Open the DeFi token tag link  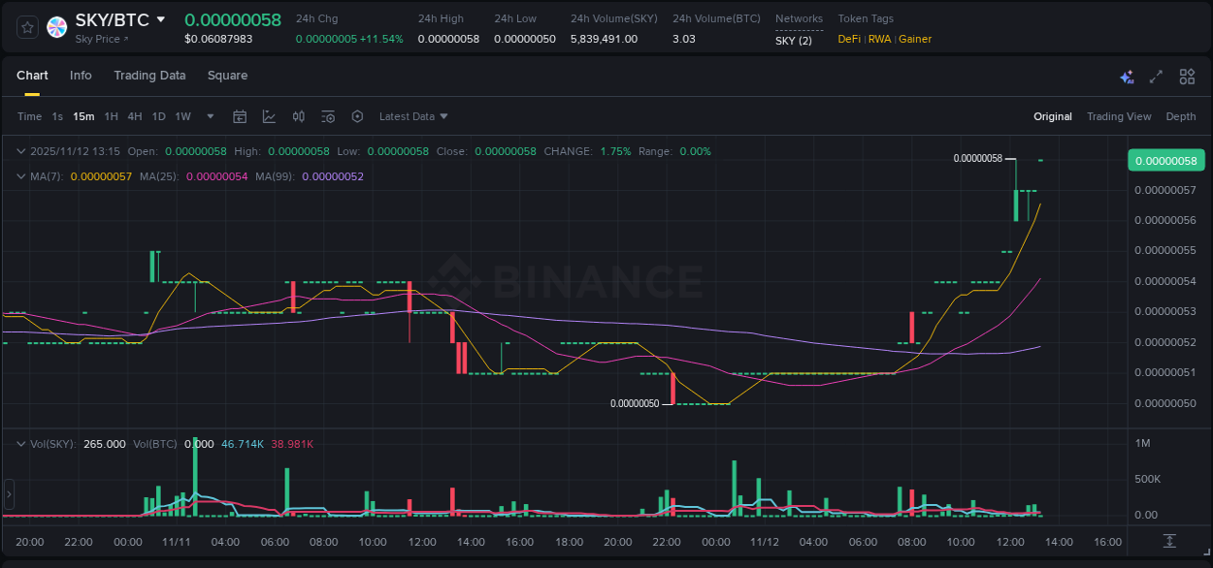pos(848,39)
